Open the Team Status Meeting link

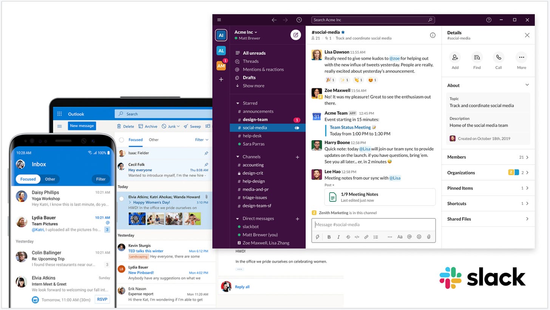pos(350,127)
